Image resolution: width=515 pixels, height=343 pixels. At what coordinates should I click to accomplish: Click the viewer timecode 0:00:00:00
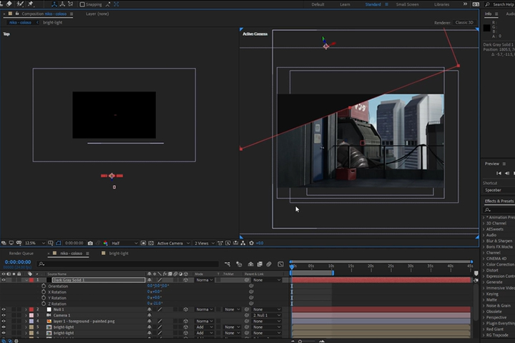[x=74, y=243]
